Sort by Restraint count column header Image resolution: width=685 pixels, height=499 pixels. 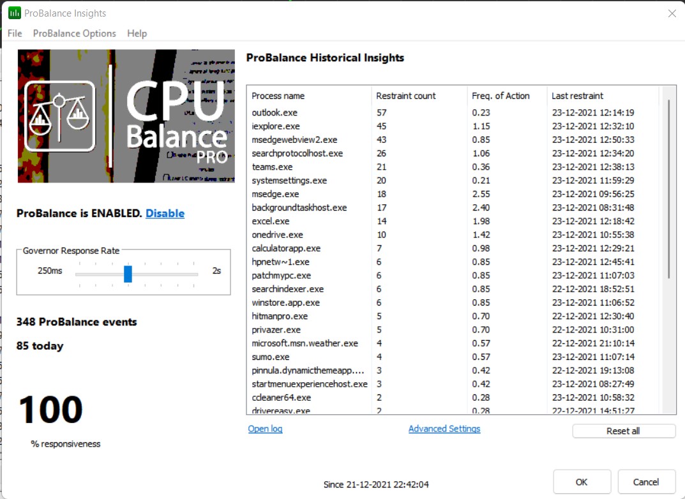click(419, 96)
